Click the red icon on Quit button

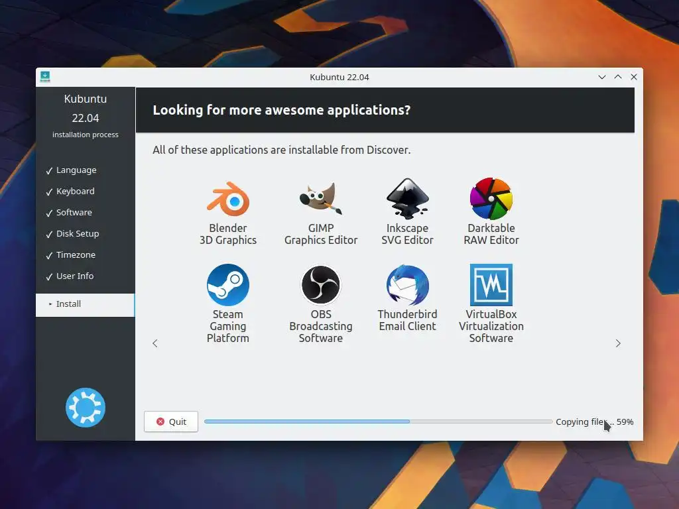[160, 422]
